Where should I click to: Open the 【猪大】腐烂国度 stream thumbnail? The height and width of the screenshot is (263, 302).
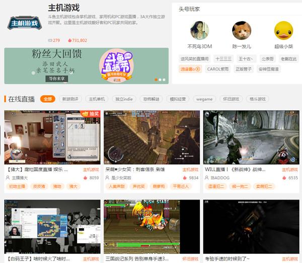[x=52, y=137]
